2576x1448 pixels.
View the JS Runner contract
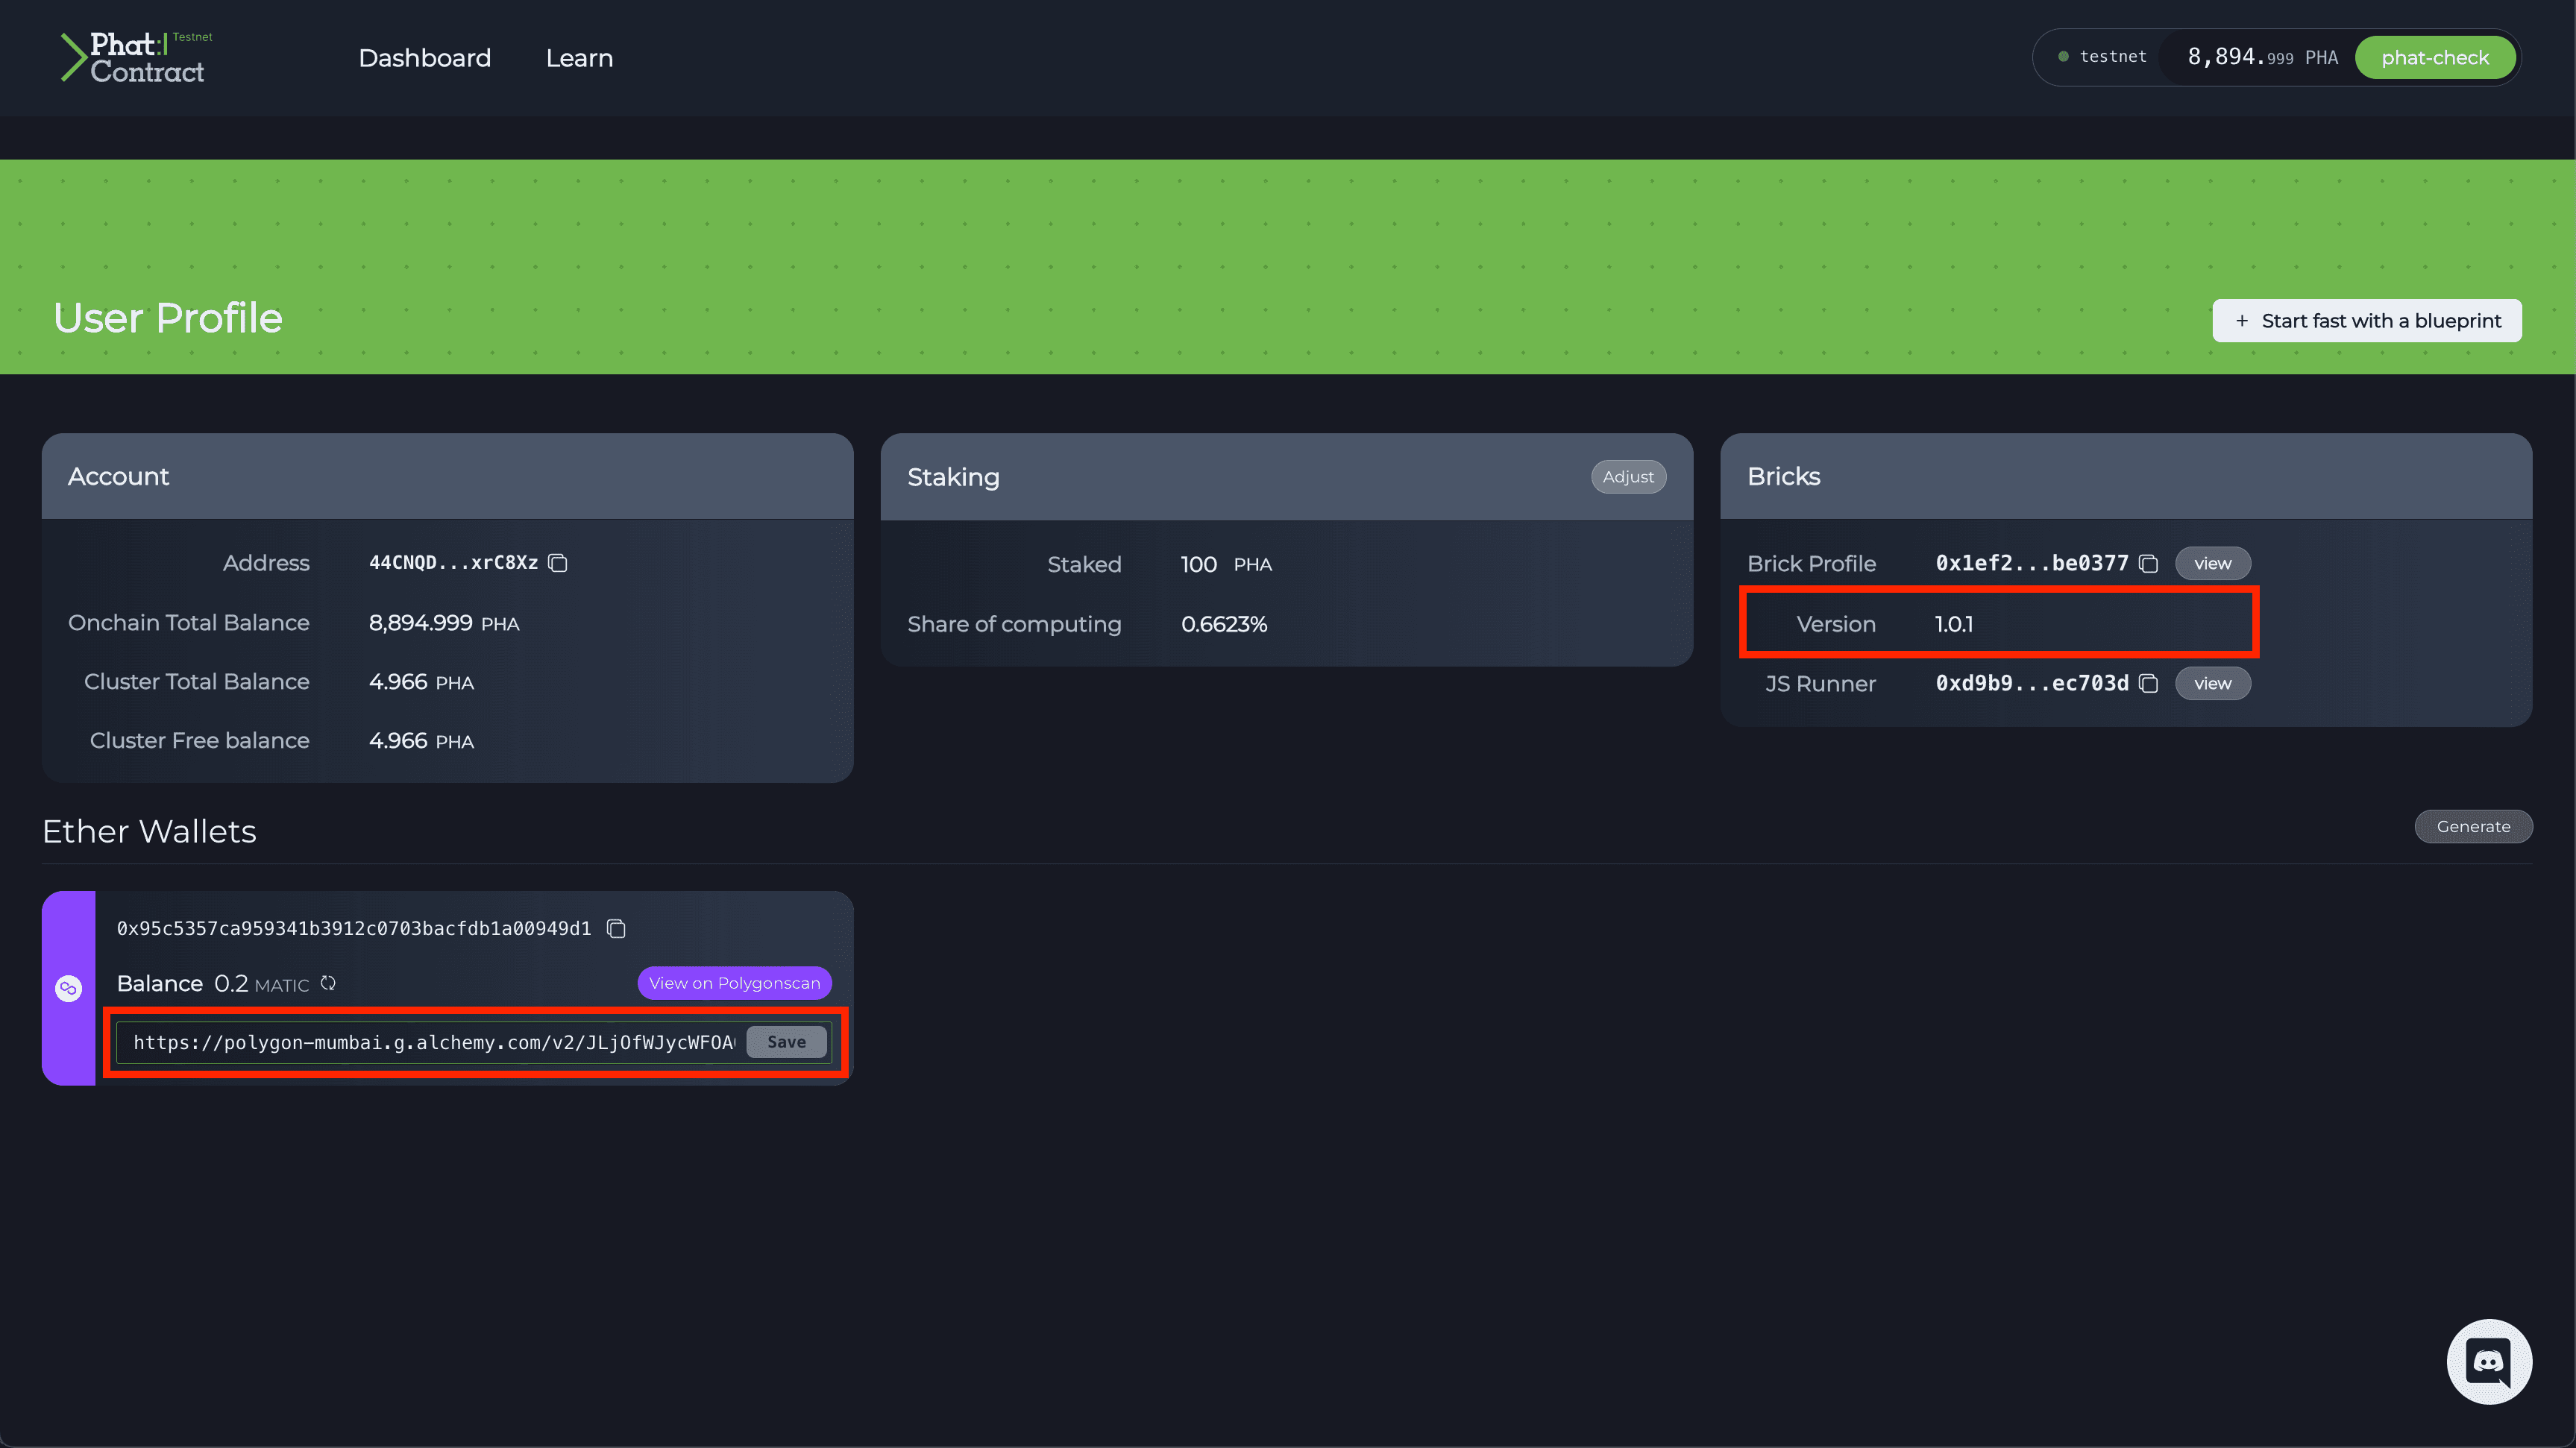(x=2212, y=683)
